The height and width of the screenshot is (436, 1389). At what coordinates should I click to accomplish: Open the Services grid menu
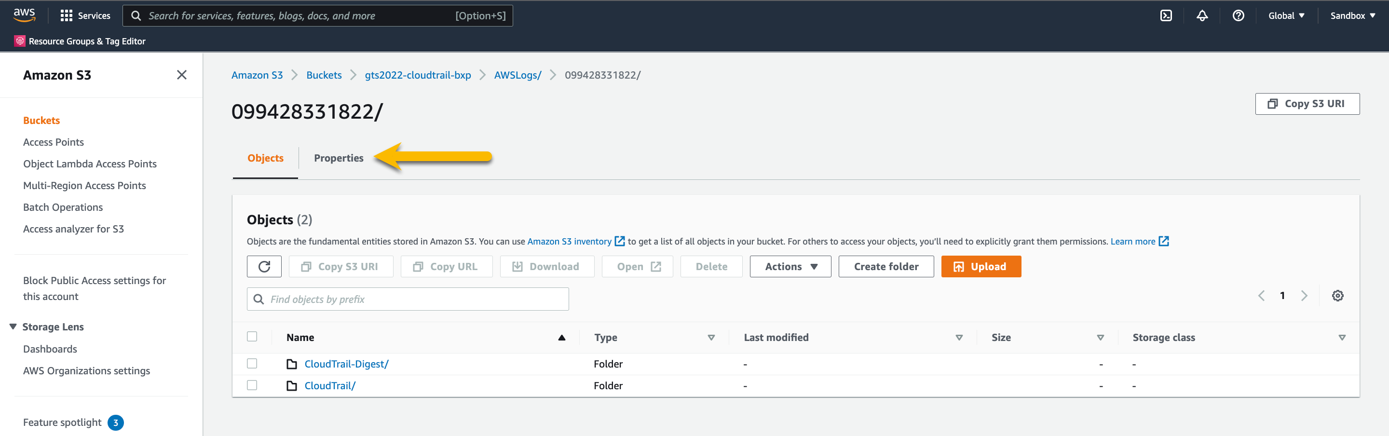pyautogui.click(x=85, y=15)
